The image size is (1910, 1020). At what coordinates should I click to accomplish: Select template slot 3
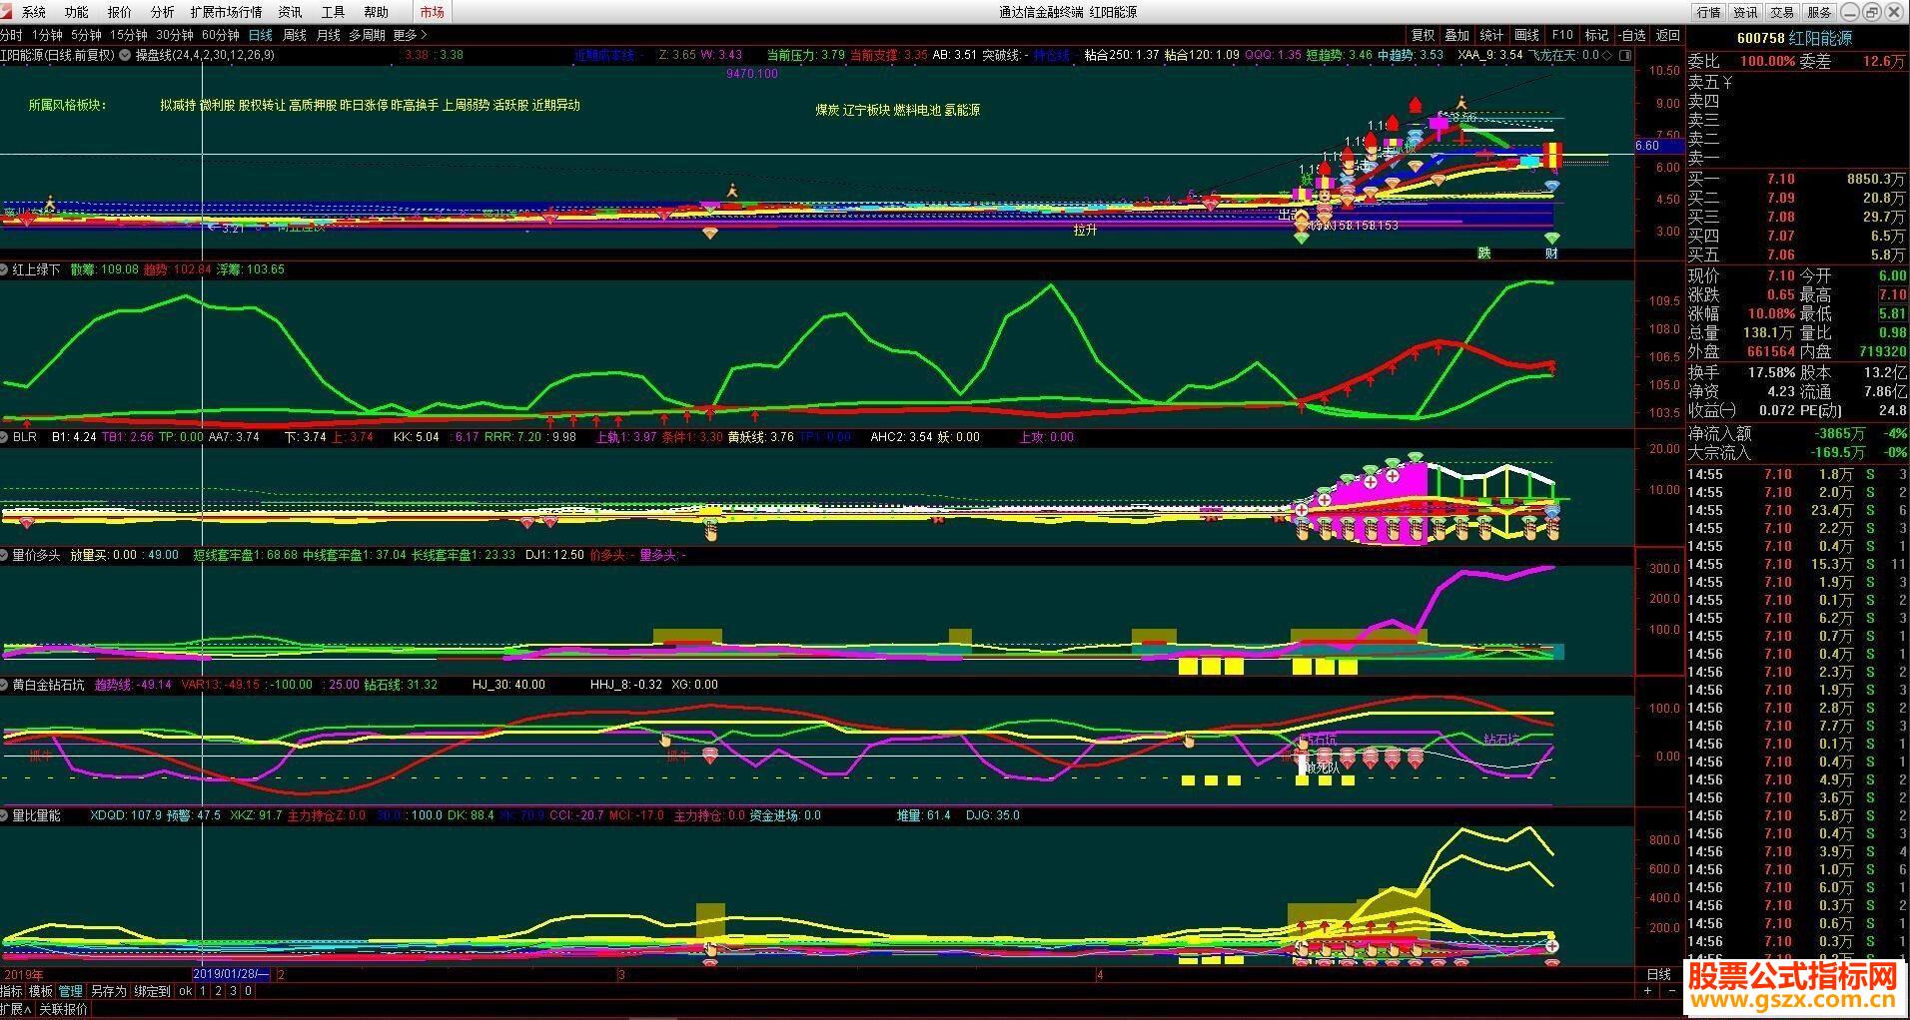233,991
